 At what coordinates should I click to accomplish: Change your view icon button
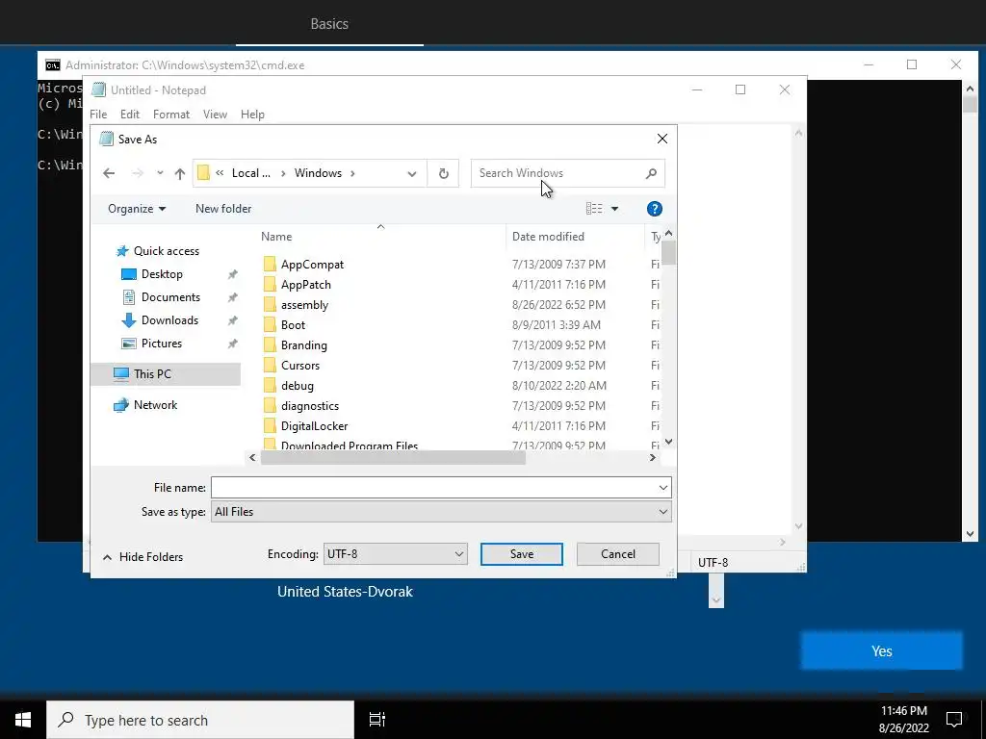pos(594,209)
